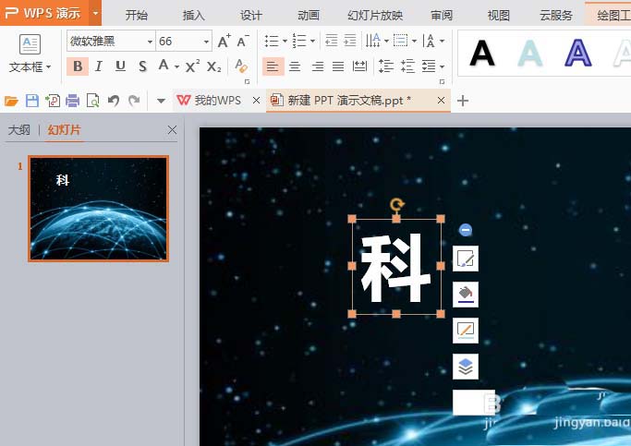Toggle text Shadow (S) button
This screenshot has height=446, width=631.
[x=142, y=66]
